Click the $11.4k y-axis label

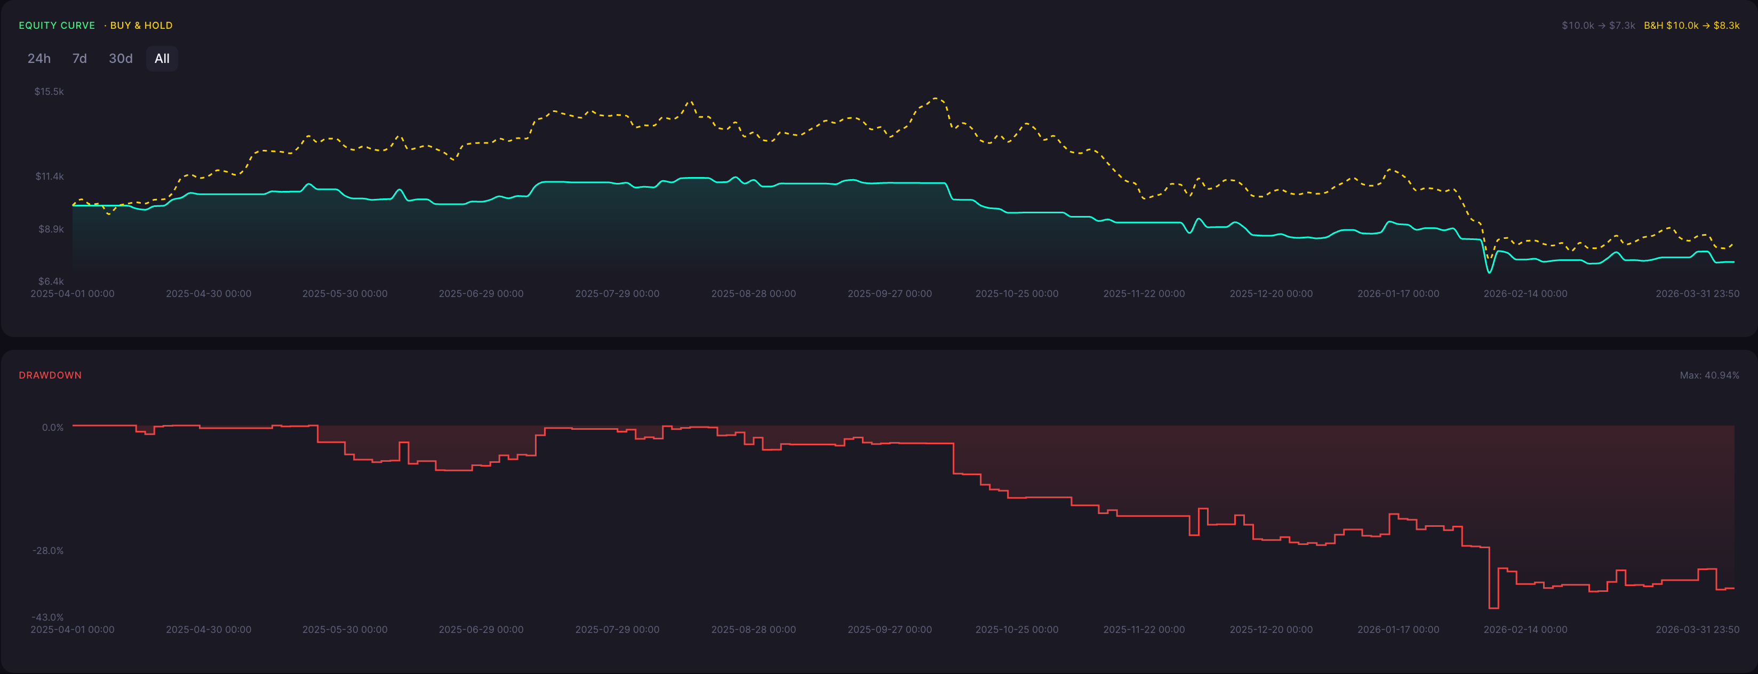pyautogui.click(x=49, y=176)
